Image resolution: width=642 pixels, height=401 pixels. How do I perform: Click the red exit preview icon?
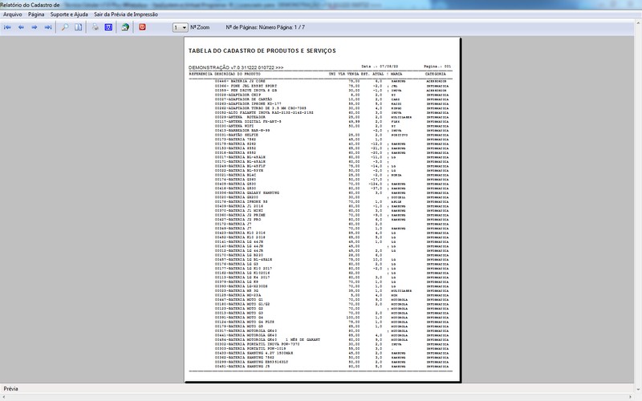pos(142,27)
